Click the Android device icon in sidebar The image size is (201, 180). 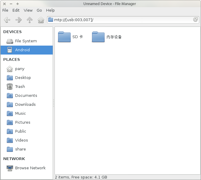coord(10,50)
